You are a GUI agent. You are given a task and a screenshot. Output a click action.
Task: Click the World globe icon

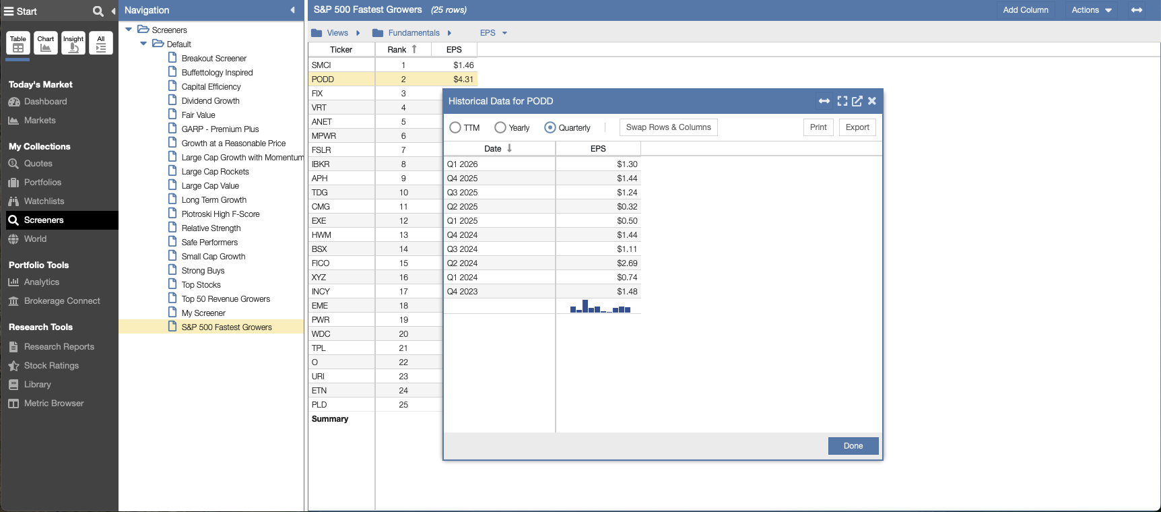(13, 239)
